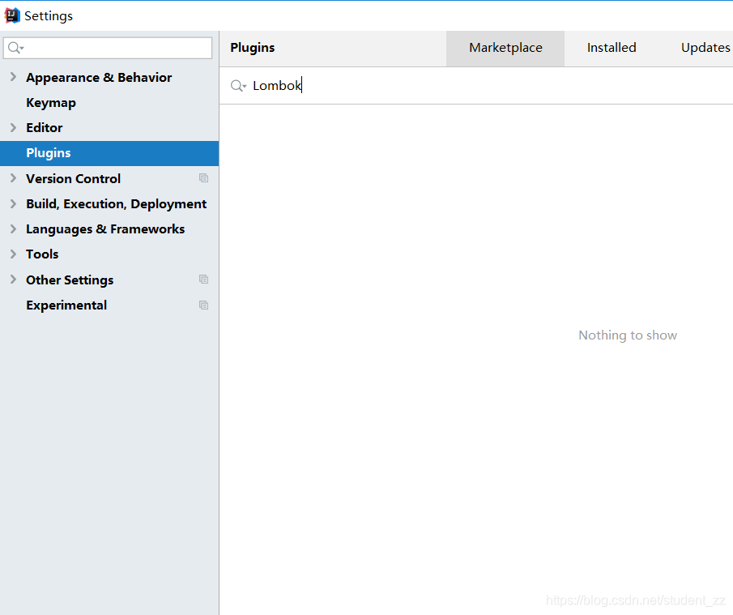
Task: Click the project-level icon beside Other Settings
Action: (x=203, y=280)
